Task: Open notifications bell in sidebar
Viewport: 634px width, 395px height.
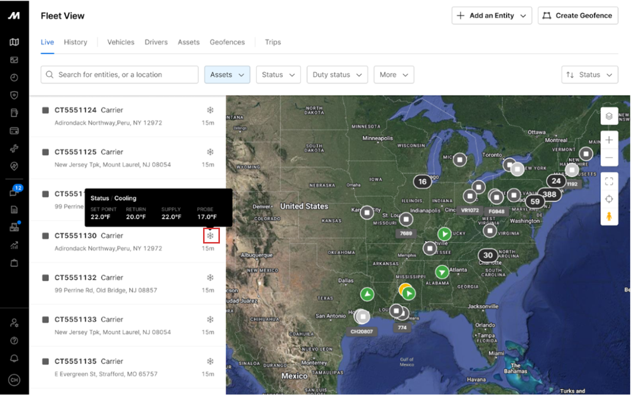Action: (14, 358)
